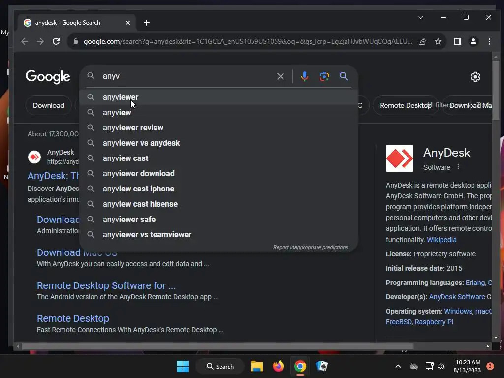Viewport: 504px width, 378px height.
Task: Select the Remote Desktop filter chip
Action: (x=406, y=105)
